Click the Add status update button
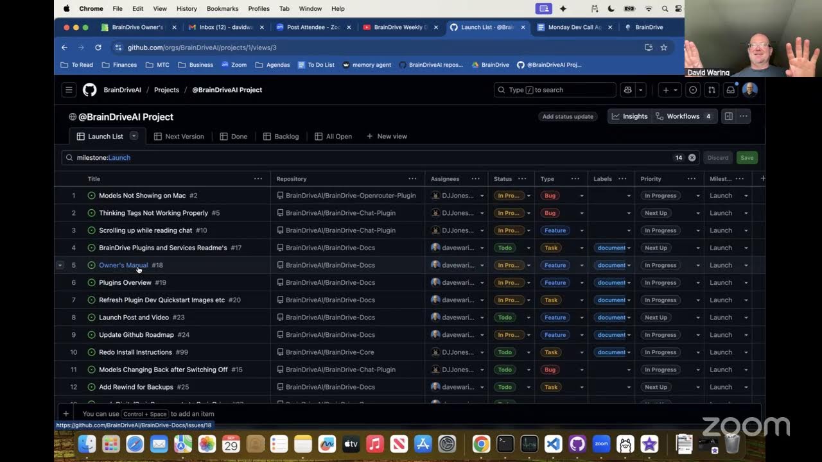The image size is (822, 462). click(568, 116)
